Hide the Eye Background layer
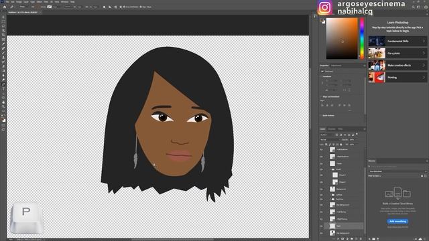This screenshot has height=241, width=429. [x=322, y=205]
